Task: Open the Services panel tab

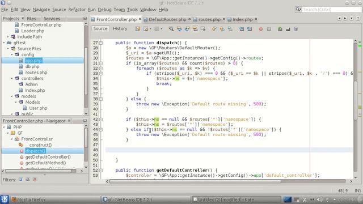Action: coord(52,19)
